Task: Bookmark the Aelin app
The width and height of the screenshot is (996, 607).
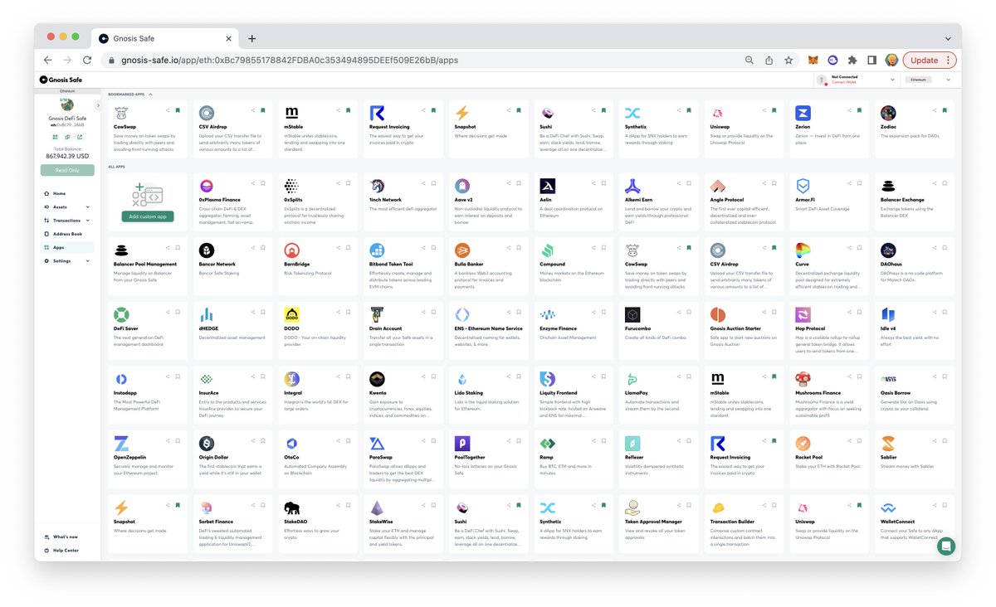Action: (603, 183)
